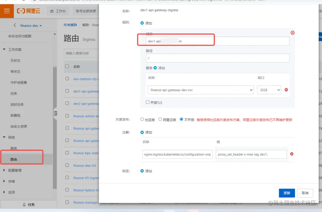Open 守护进程集 in sidebar
322x212 pixels.
pos(19,83)
